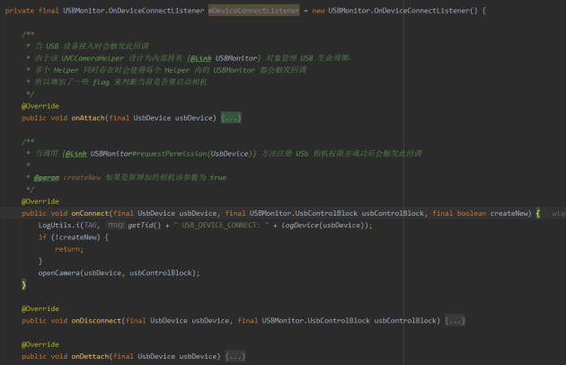
Task: Click the return; statement
Action: pyautogui.click(x=69, y=249)
